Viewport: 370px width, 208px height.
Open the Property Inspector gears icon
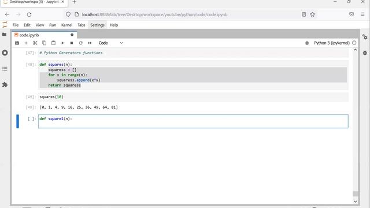tap(365, 37)
